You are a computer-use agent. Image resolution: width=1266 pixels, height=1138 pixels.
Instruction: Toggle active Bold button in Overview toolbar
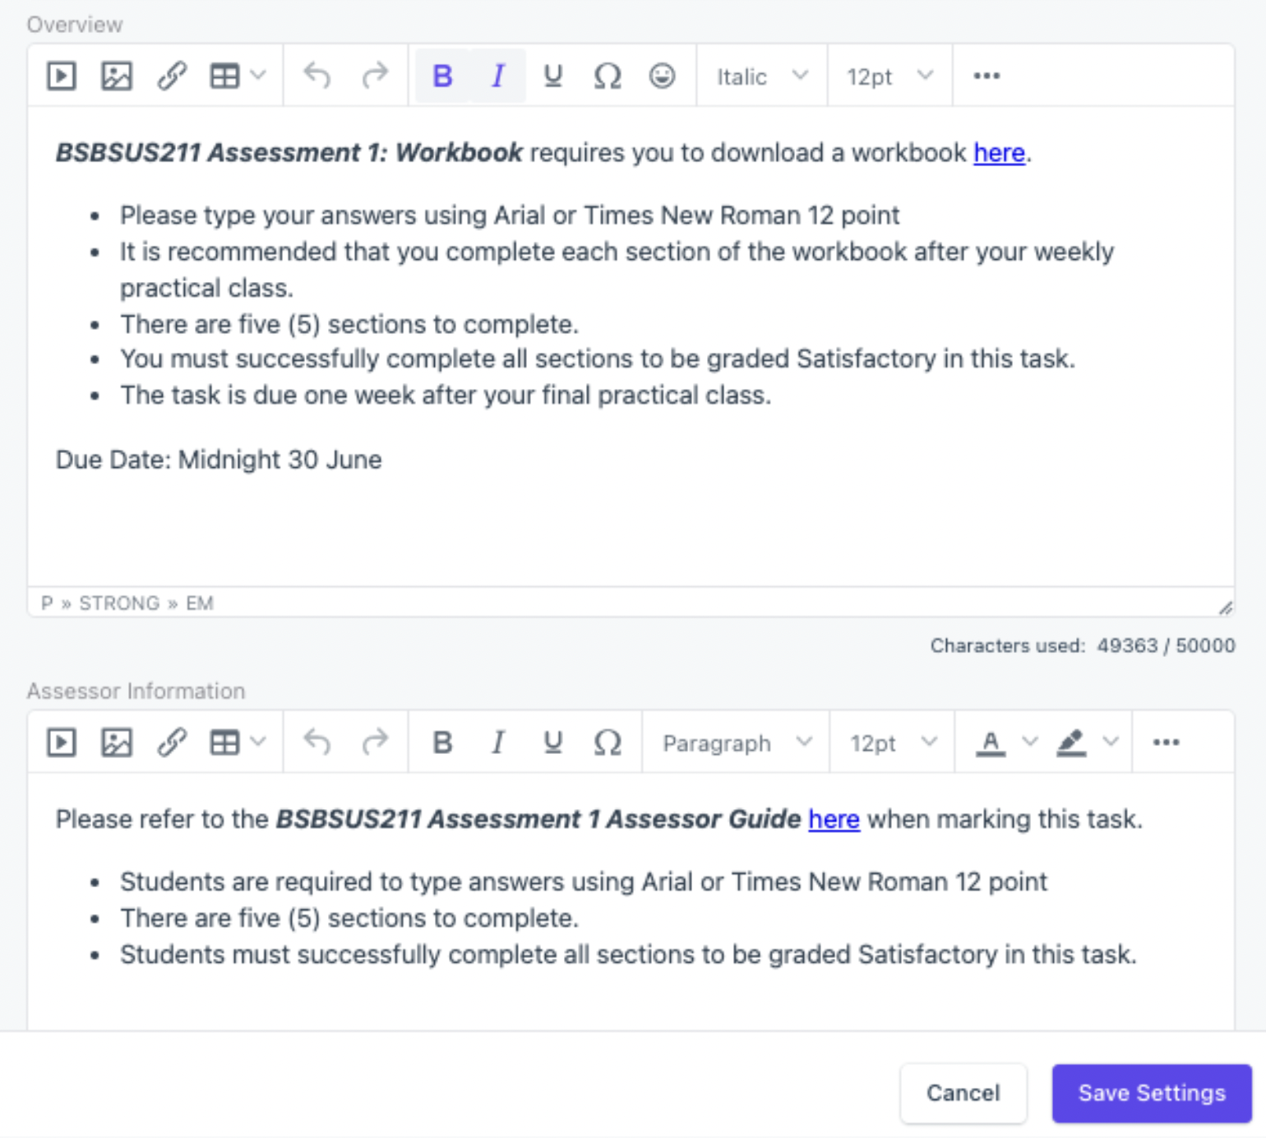coord(442,76)
